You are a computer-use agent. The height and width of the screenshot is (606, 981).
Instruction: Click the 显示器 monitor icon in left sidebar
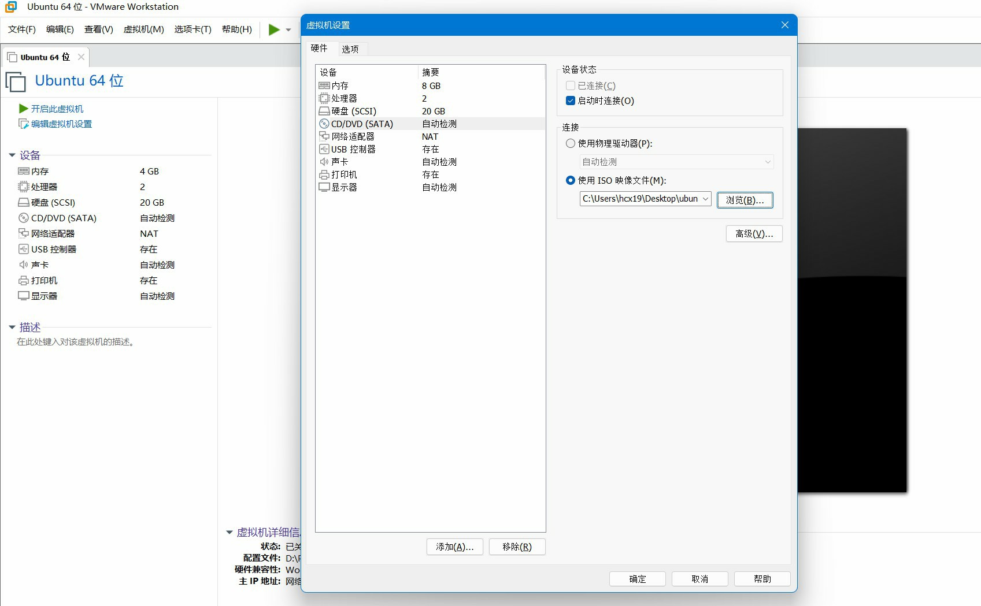[x=24, y=296]
